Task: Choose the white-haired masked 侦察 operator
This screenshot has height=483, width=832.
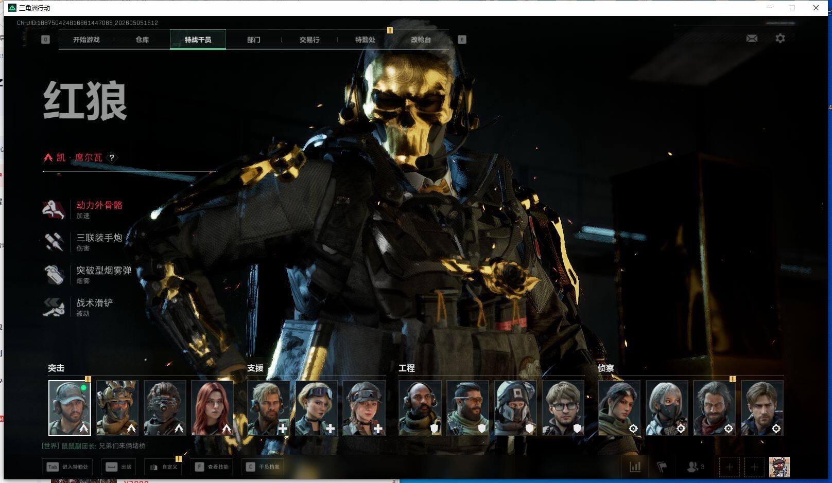Action: [x=667, y=408]
